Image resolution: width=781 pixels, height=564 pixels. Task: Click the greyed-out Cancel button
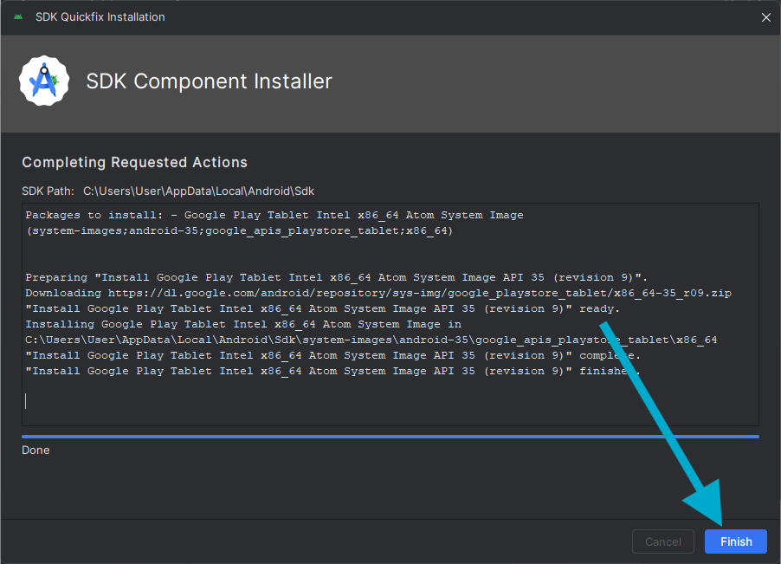pyautogui.click(x=662, y=541)
